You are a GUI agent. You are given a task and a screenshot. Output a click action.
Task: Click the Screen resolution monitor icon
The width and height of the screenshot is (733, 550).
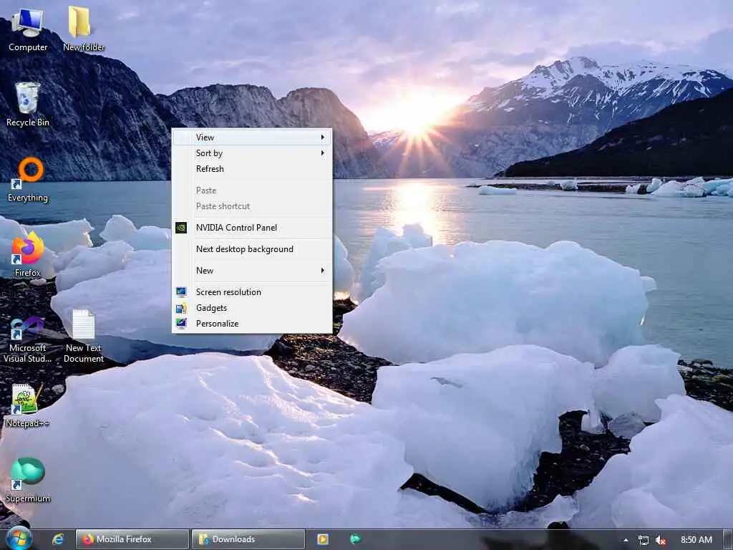pyautogui.click(x=181, y=292)
